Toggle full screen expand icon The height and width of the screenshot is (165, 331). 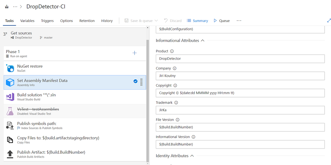[329, 20]
